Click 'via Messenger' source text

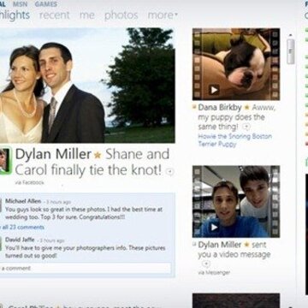click(214, 273)
